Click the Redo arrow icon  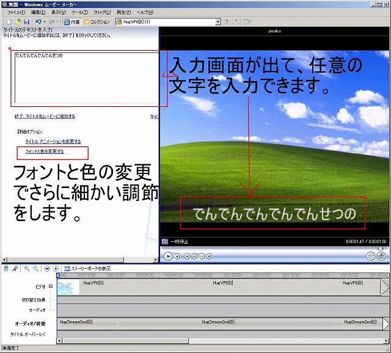(51, 22)
